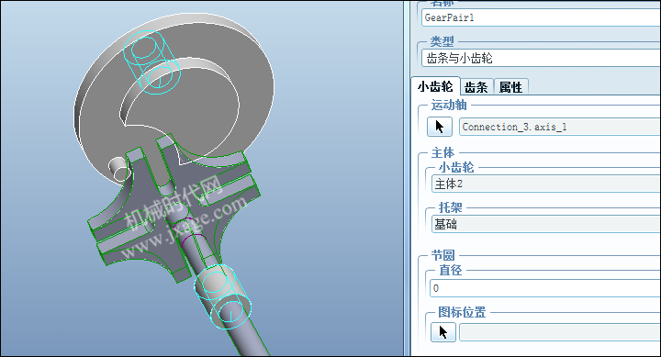Click the motion axis selection arrow button
661x357 pixels.
tap(440, 127)
